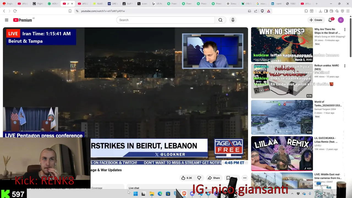Open Task View on the taskbar
Viewport: 352px width, 198px height.
tap(143, 194)
